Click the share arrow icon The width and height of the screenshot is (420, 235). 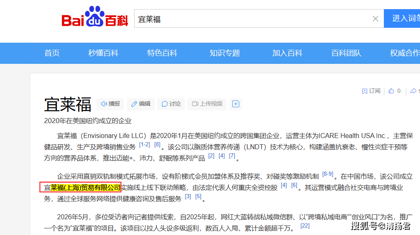[x=413, y=91]
